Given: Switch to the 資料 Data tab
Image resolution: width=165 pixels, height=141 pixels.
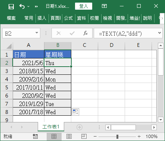Looking at the screenshot, I should 81,18.
